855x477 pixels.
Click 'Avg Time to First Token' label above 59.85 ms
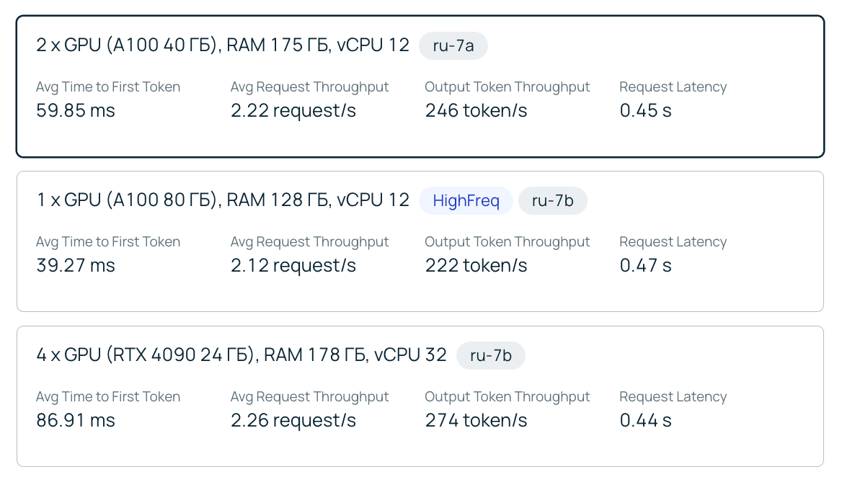click(x=108, y=87)
